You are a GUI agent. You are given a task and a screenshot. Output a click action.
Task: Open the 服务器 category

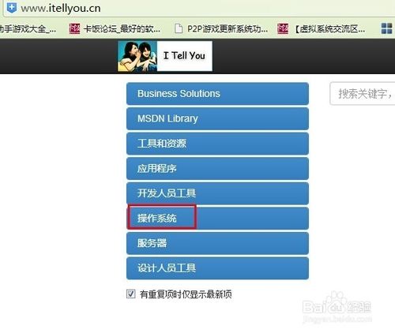point(217,243)
